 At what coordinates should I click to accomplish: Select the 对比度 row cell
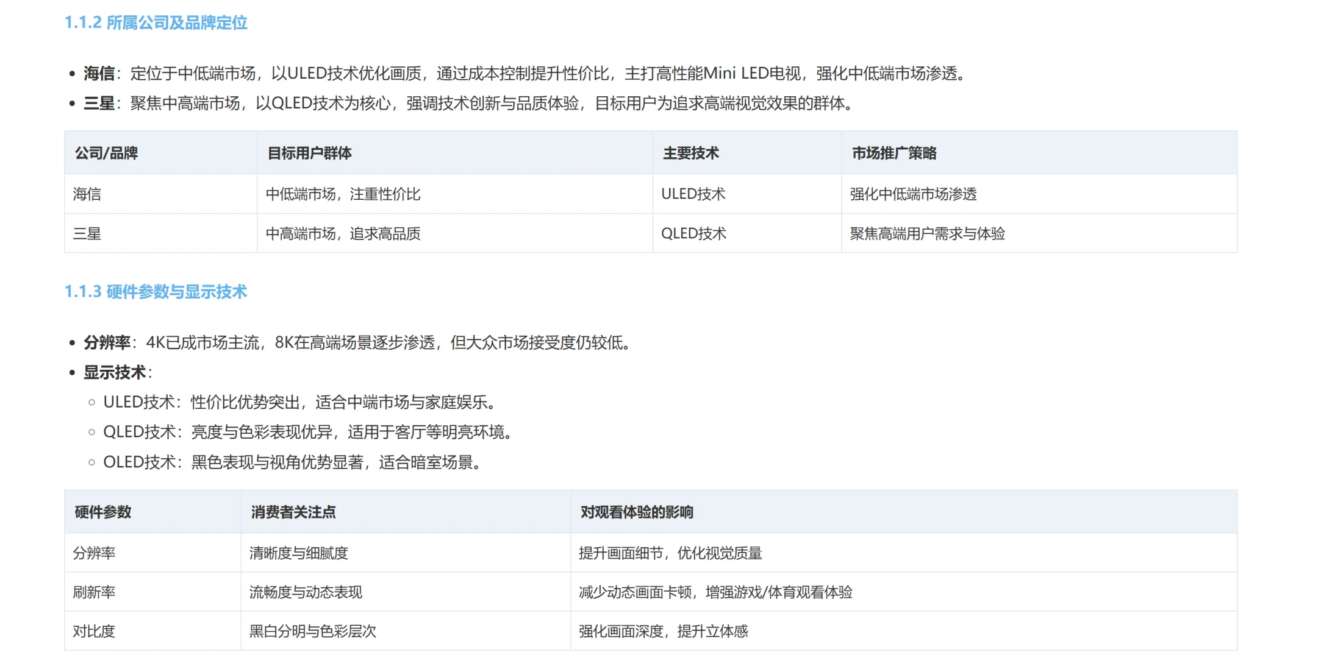[x=94, y=631]
